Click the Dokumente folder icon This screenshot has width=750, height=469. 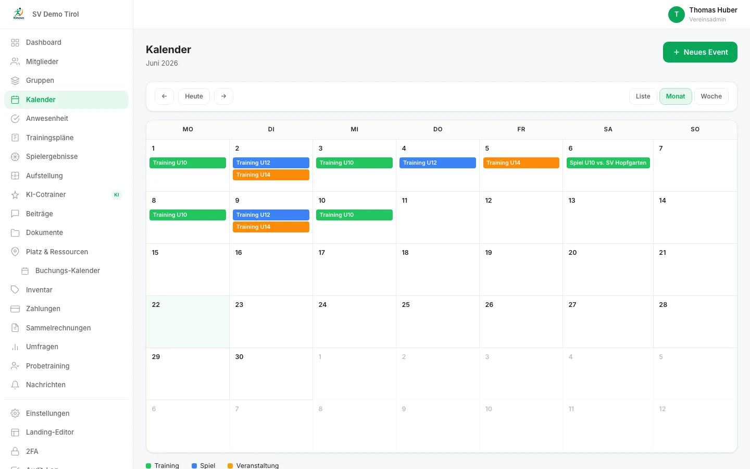tap(15, 233)
